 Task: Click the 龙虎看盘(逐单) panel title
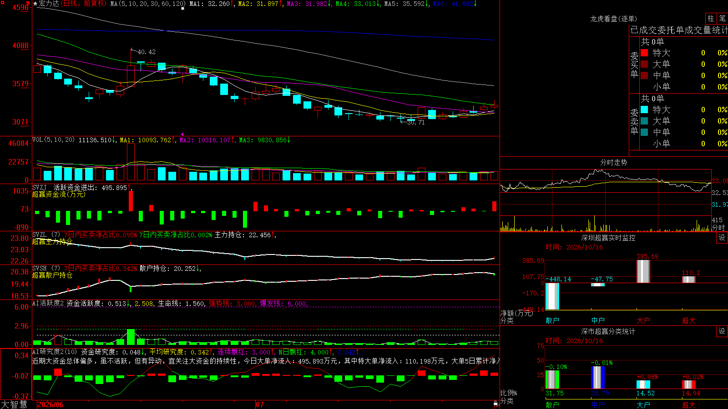pyautogui.click(x=613, y=19)
